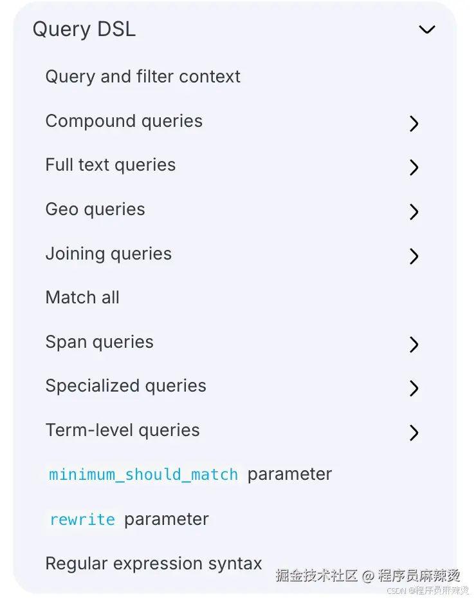This screenshot has height=599, width=476.
Task: Navigate to Joining queries
Action: click(109, 254)
